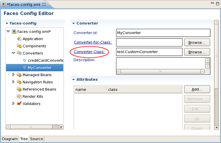This screenshot has width=221, height=143.
Task: Click the 'name' column header
Action: pos(90,89)
